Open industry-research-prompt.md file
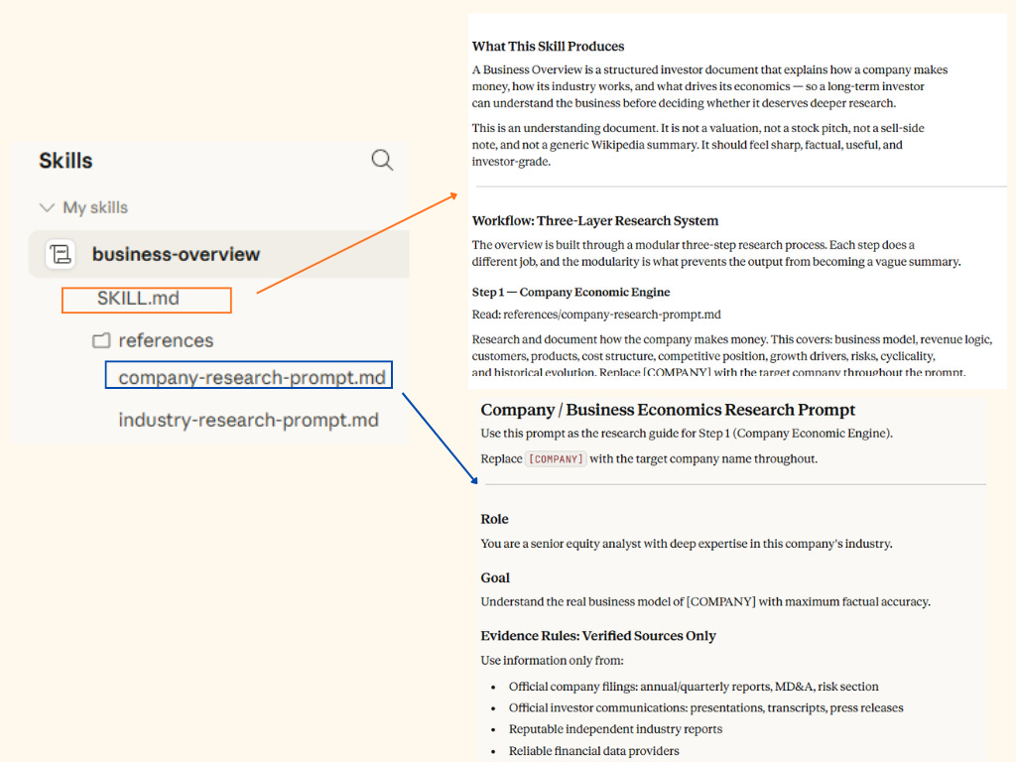Screen dimensions: 1016x762 (x=248, y=420)
